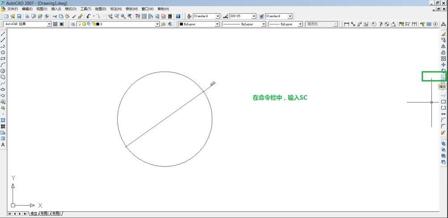
Task: Click the Erase tool icon
Action: 443,34
